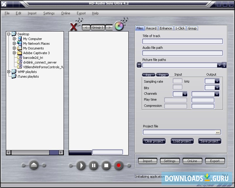Click the Clear project button
Viewport: 235px width, 188px height.
[154, 141]
